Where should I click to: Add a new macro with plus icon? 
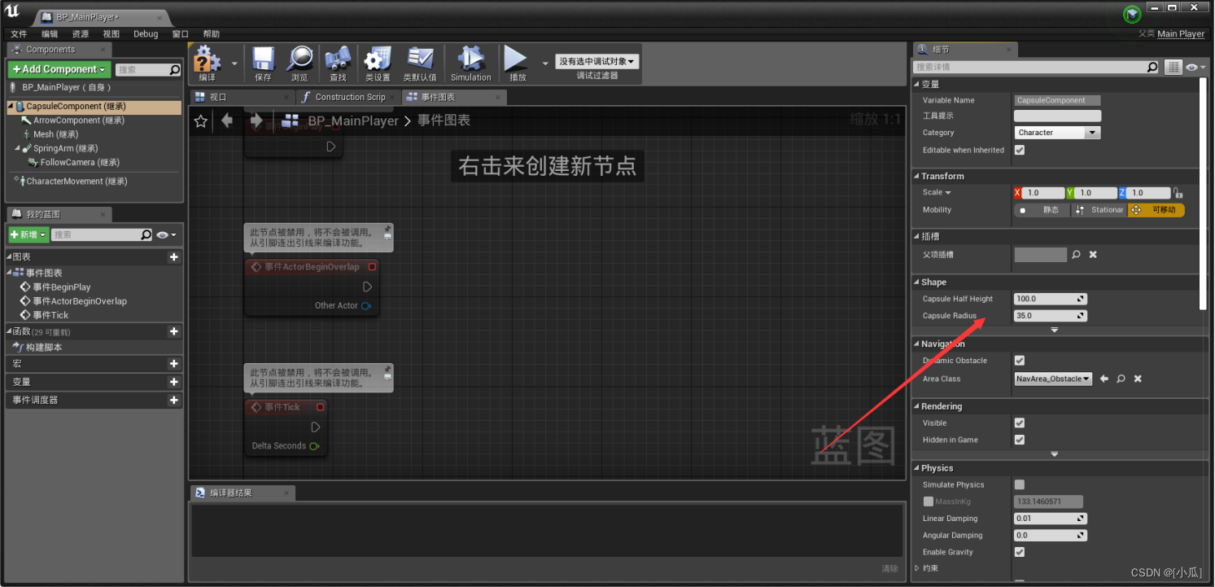pos(173,364)
